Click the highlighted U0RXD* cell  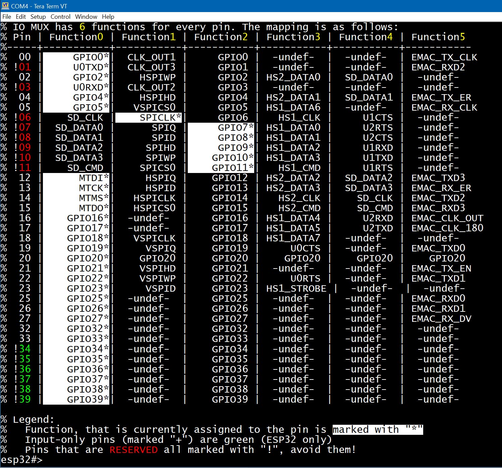[76, 87]
